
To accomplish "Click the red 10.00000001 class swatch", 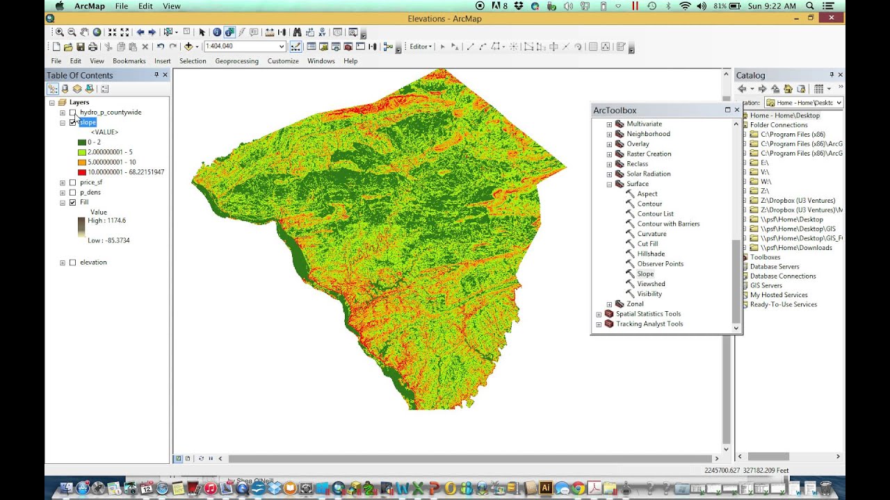I will (81, 172).
